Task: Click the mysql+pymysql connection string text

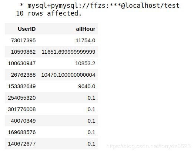Action: (x=103, y=6)
